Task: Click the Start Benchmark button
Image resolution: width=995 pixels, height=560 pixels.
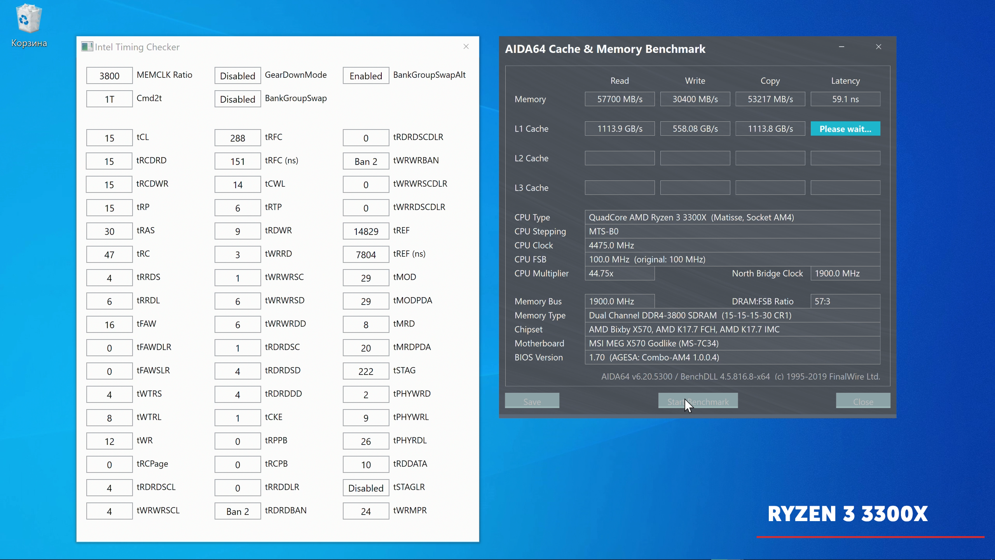Action: 698,401
